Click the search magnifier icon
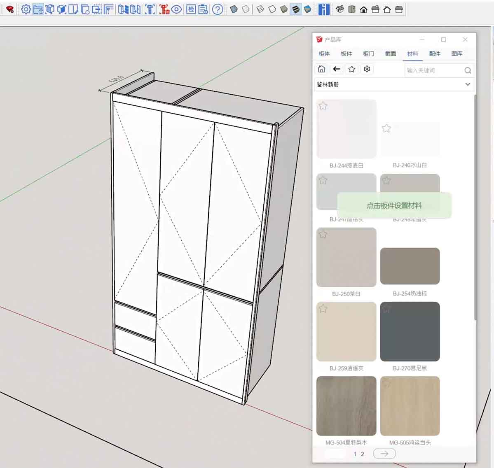Viewport: 494px width, 468px height. (x=468, y=70)
